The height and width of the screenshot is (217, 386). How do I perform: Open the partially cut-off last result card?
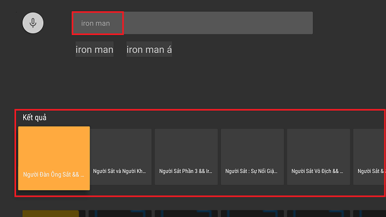(369, 157)
